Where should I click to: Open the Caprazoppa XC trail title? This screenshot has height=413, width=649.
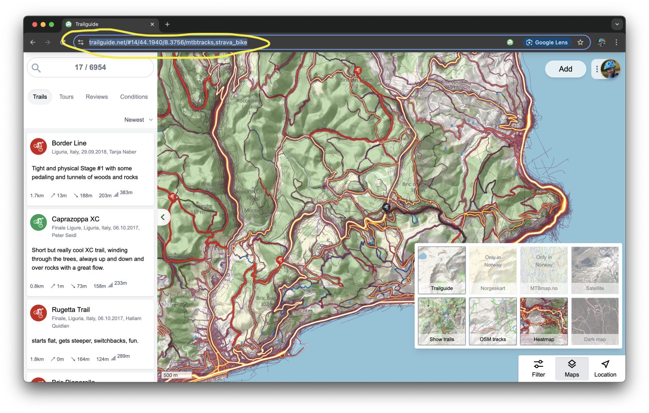pyautogui.click(x=75, y=219)
